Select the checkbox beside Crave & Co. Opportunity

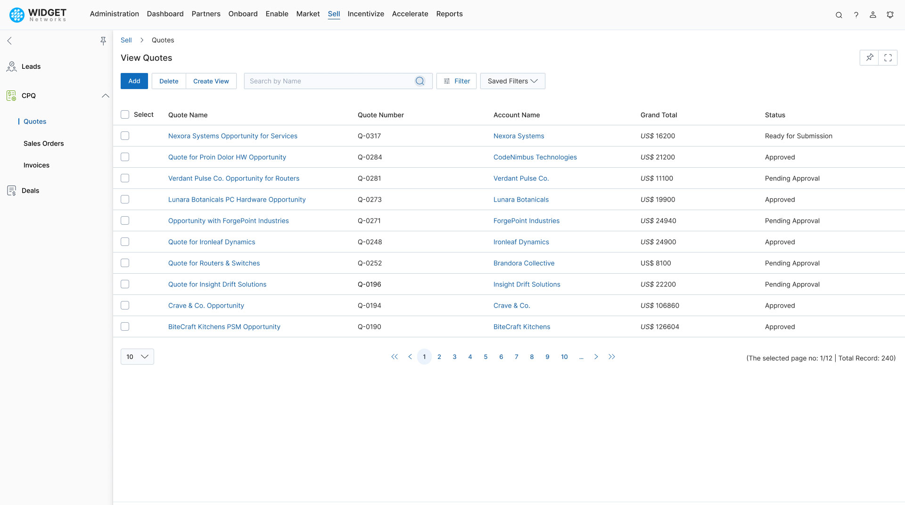point(124,305)
